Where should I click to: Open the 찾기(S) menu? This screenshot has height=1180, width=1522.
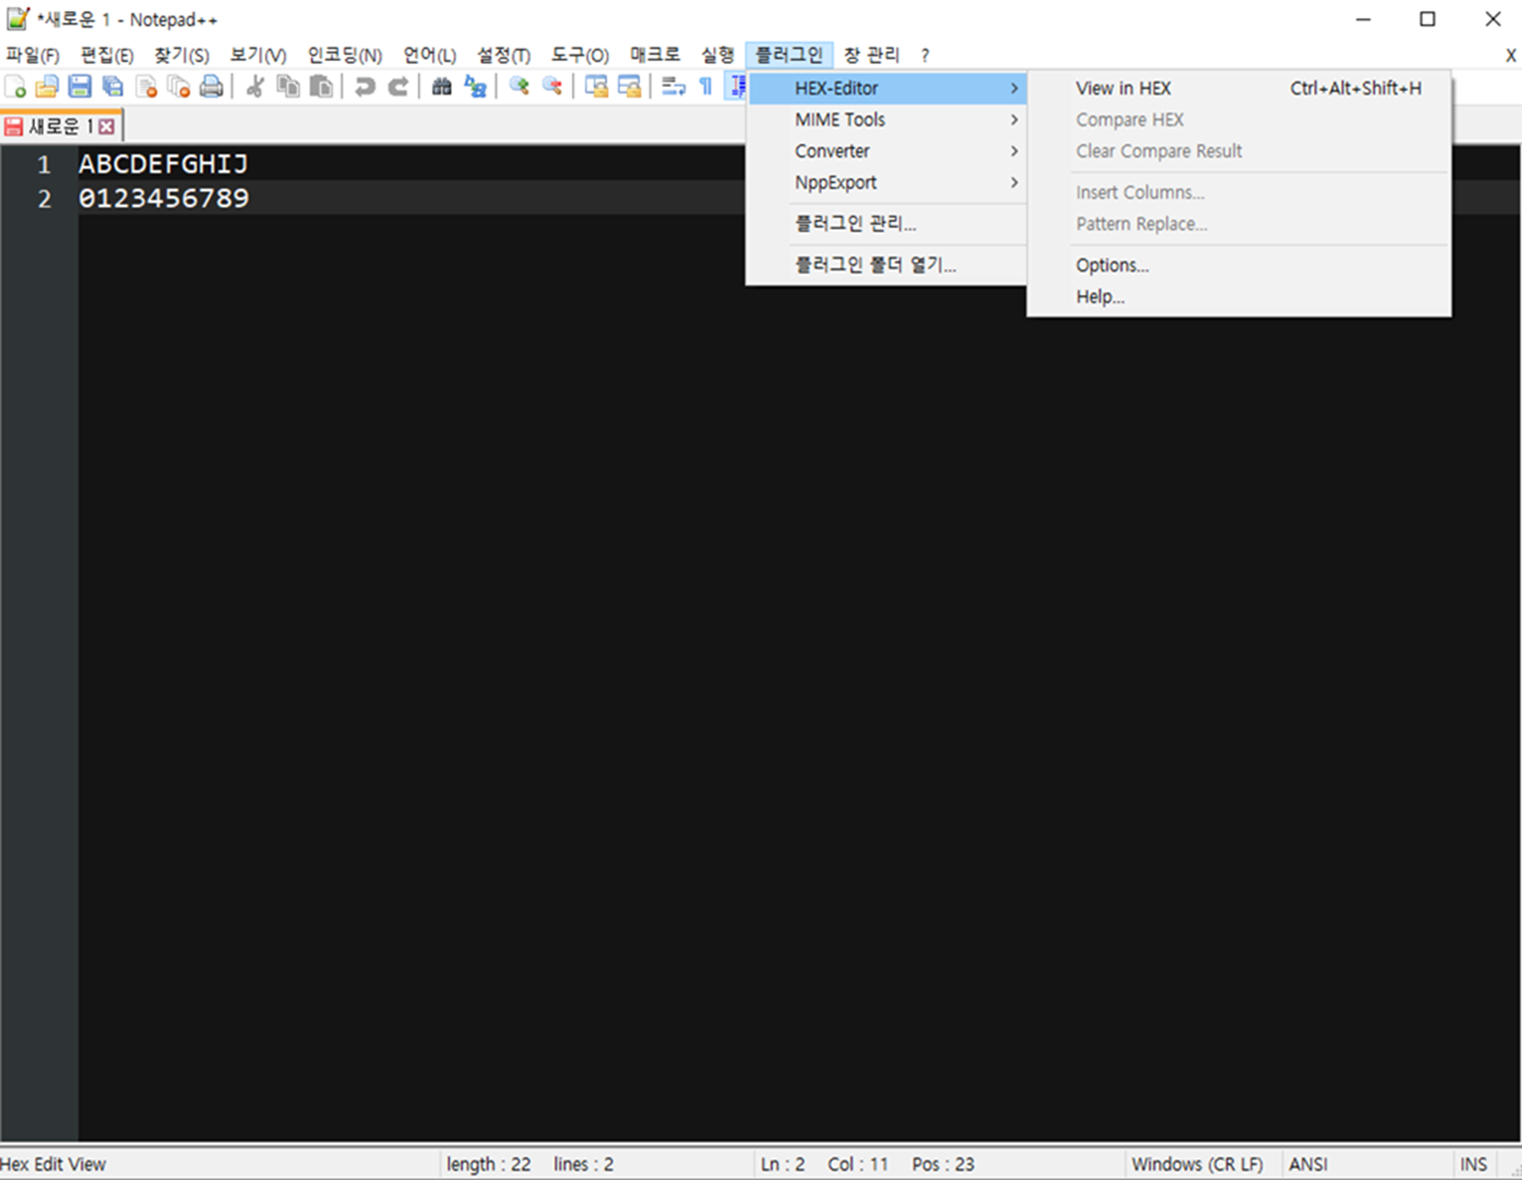(182, 55)
